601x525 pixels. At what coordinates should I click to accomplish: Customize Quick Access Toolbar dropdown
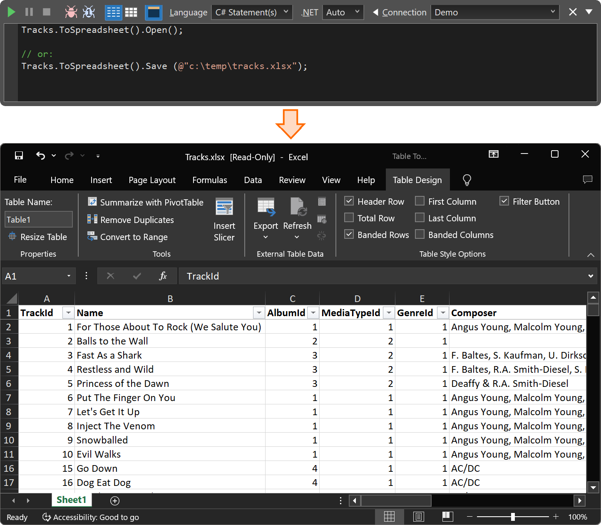point(98,156)
